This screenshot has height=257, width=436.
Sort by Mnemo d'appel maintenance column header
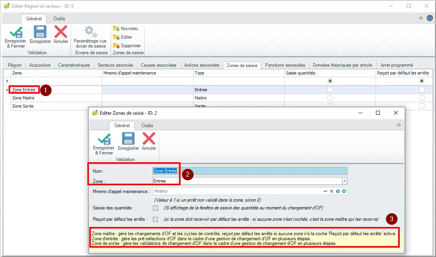coord(147,73)
